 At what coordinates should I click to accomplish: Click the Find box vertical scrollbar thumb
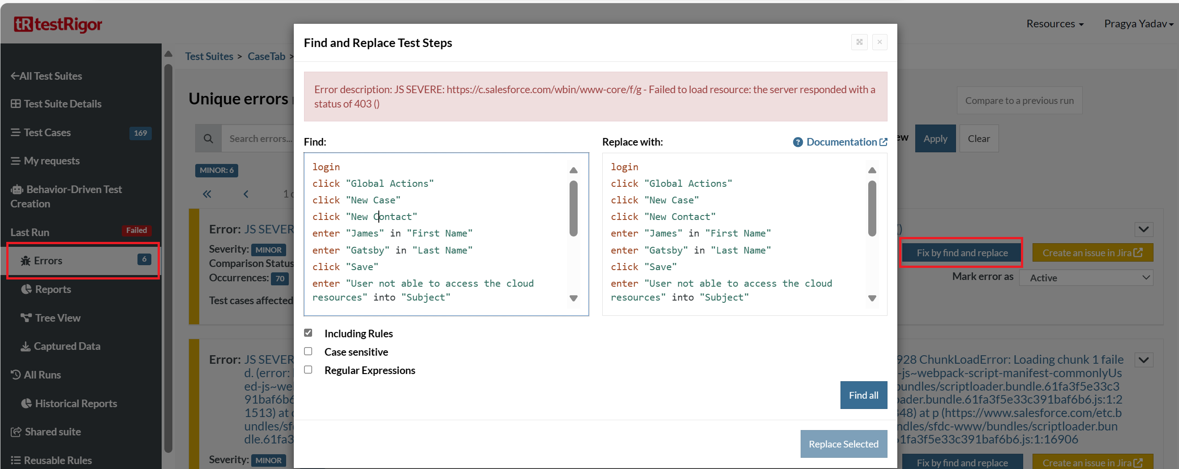(x=573, y=208)
